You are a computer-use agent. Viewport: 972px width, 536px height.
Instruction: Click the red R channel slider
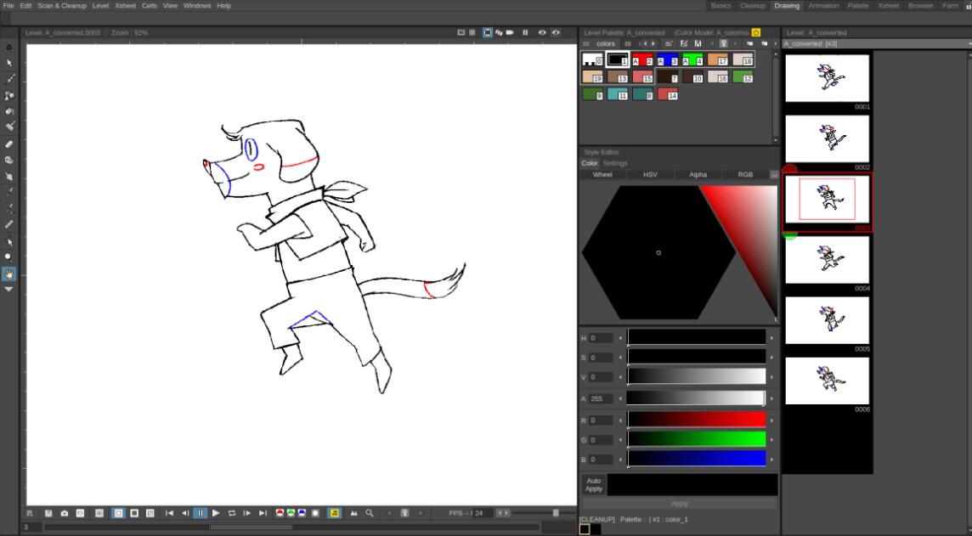coord(697,420)
